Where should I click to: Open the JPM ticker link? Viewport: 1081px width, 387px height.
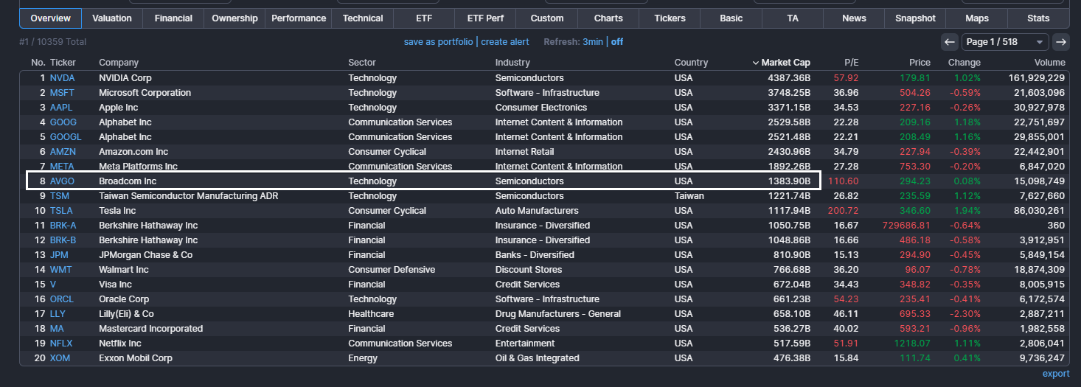59,254
